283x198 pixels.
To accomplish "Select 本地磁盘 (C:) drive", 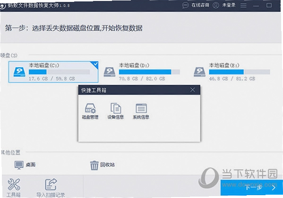I will tap(53, 72).
